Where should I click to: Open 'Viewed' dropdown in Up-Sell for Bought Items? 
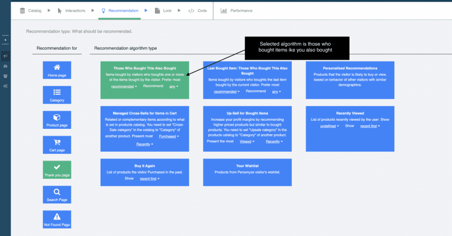[246, 142]
